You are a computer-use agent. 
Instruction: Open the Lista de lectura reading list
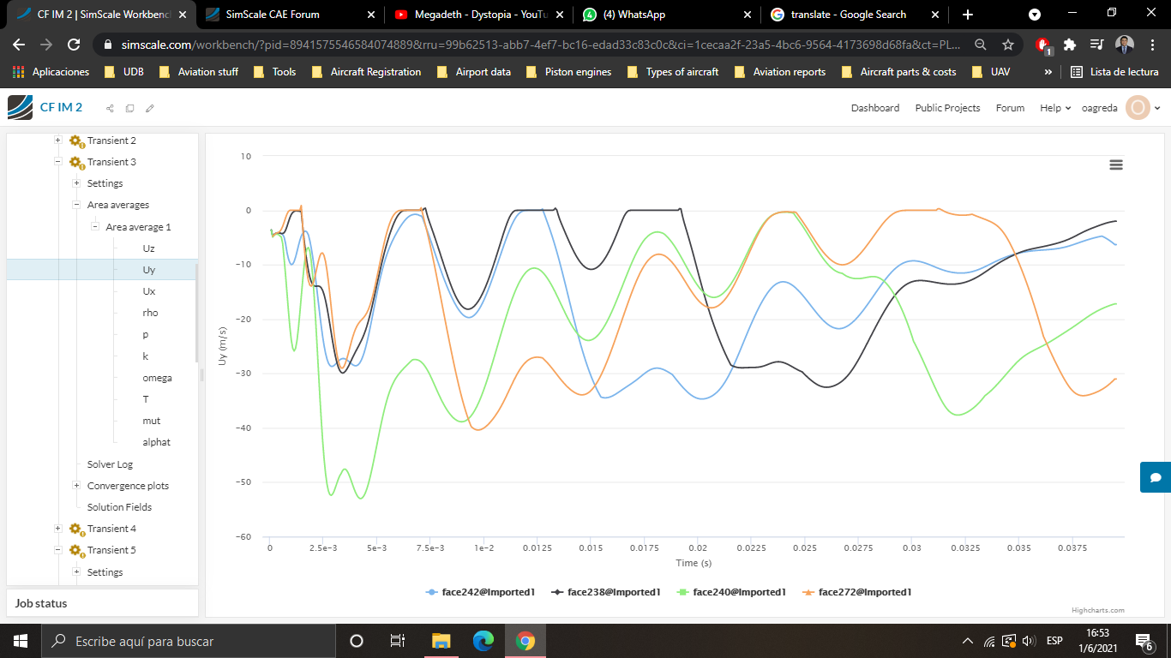(x=1114, y=72)
